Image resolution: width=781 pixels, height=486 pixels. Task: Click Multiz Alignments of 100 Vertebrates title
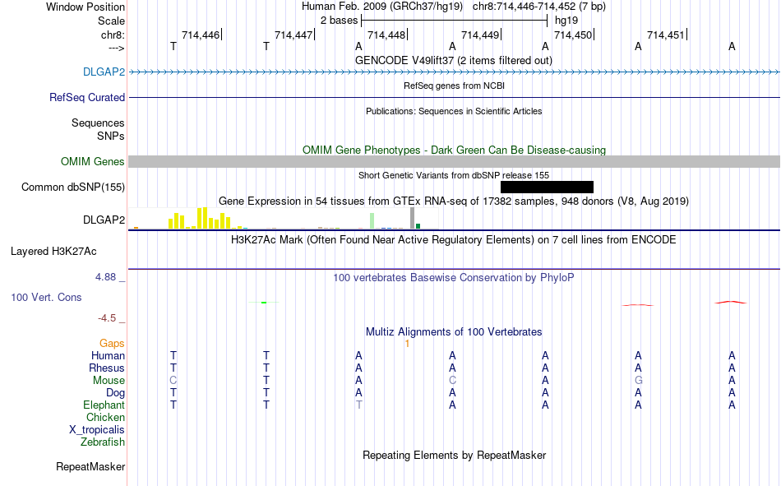tap(454, 332)
